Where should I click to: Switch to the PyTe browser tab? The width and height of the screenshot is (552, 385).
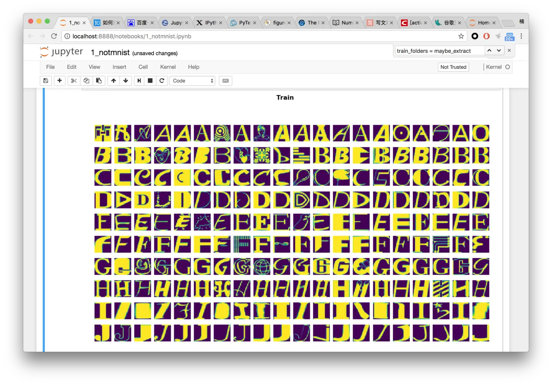[x=243, y=23]
